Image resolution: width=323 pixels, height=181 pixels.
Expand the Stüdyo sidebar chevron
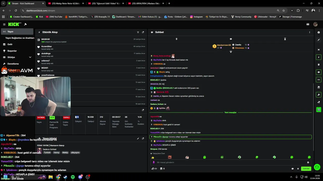coord(30,57)
